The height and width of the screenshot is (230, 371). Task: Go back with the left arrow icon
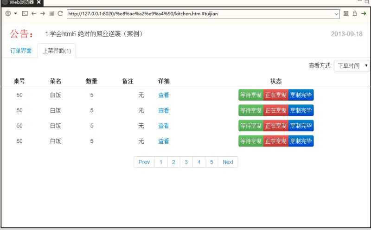pyautogui.click(x=34, y=13)
